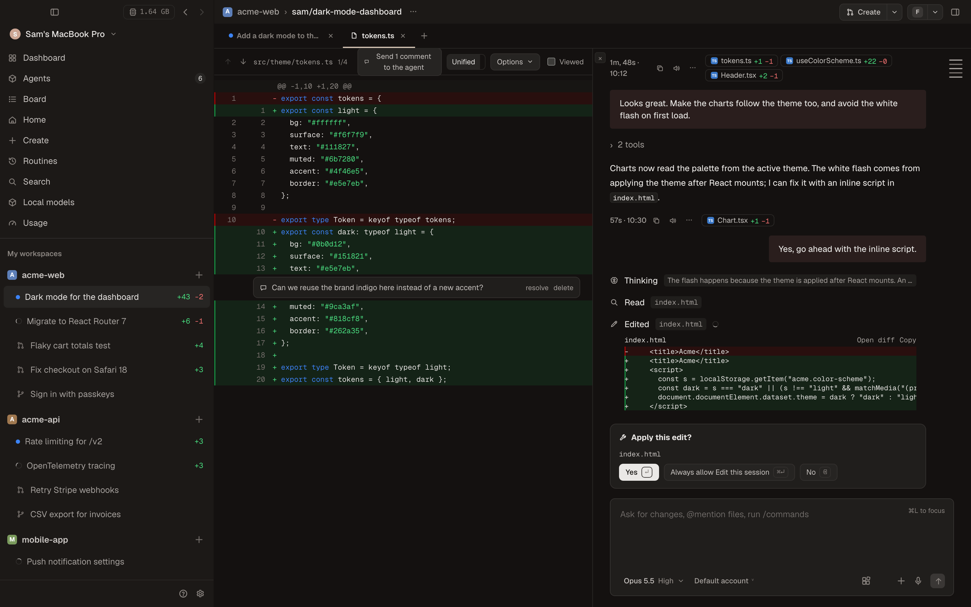Go back with the left arrow
The width and height of the screenshot is (971, 607).
click(185, 12)
